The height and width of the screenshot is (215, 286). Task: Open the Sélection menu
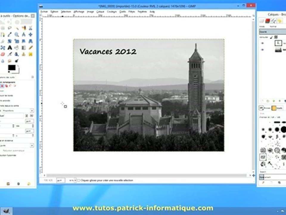point(66,12)
